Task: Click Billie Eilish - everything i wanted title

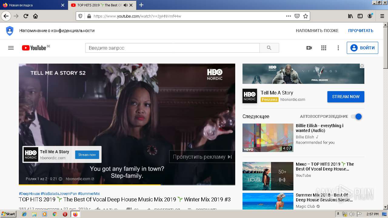Action: tap(319, 128)
